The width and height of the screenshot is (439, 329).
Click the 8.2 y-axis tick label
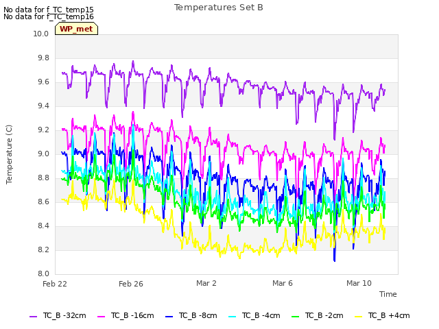(x=43, y=250)
